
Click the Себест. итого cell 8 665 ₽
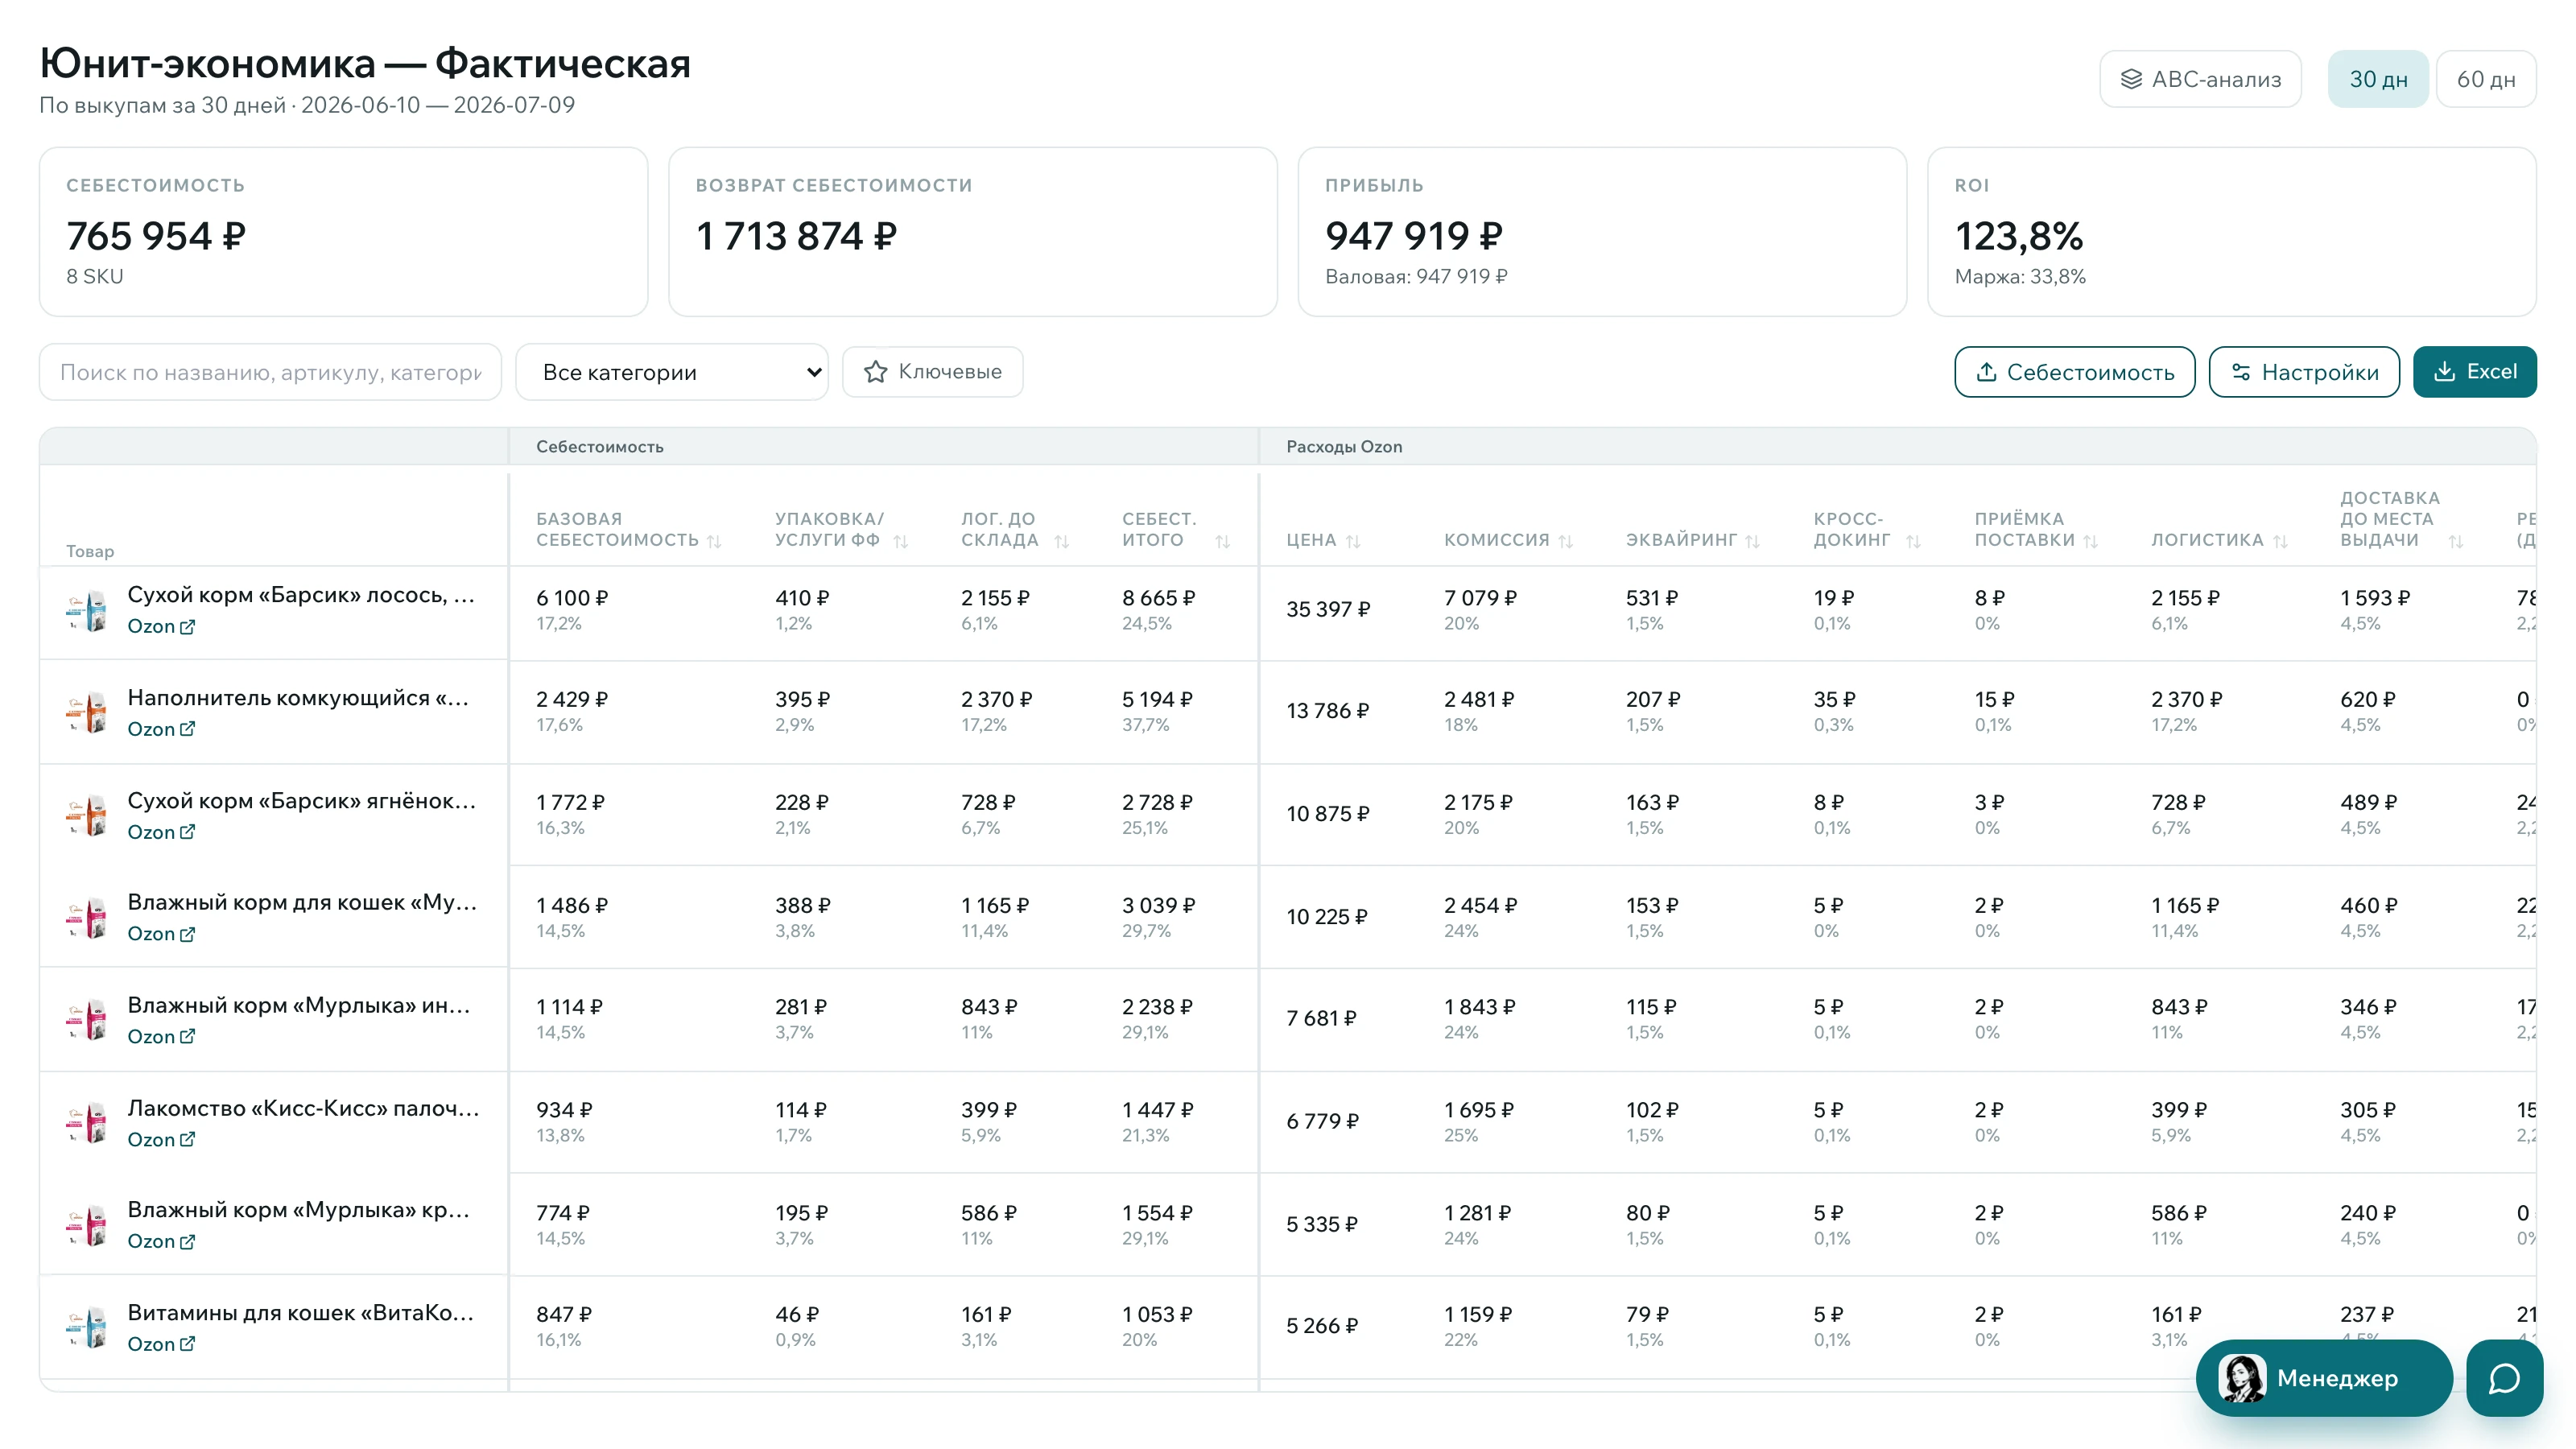click(x=1158, y=598)
